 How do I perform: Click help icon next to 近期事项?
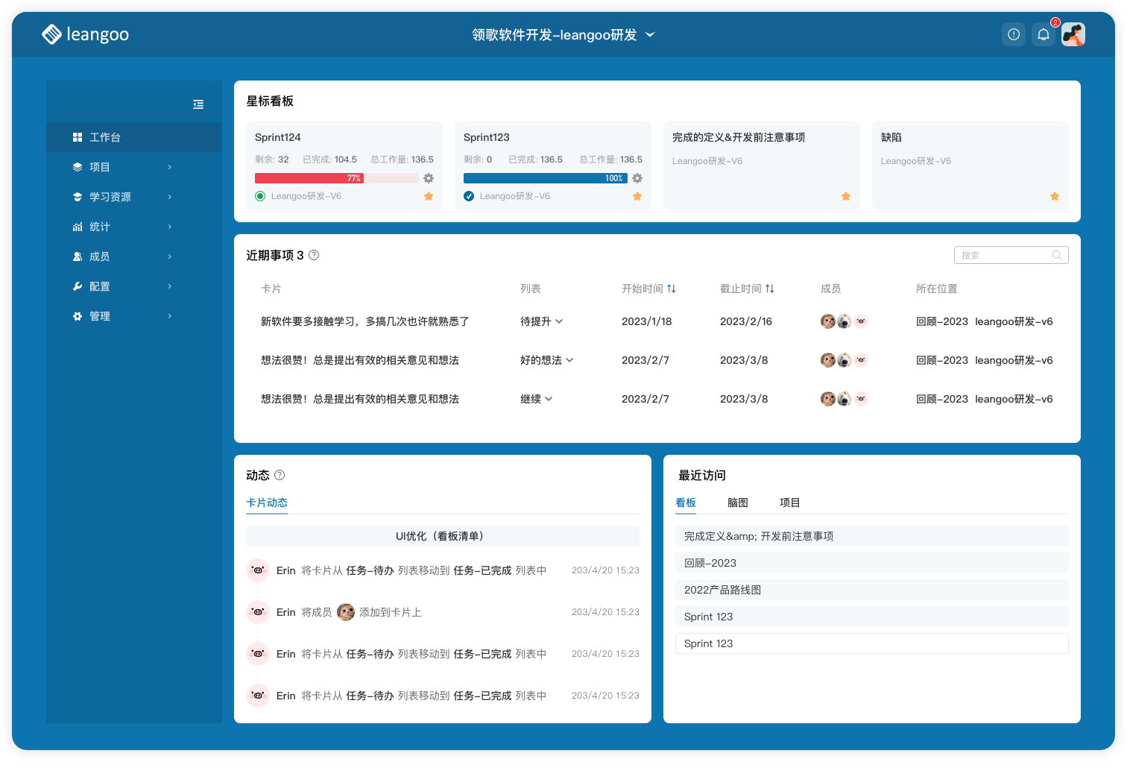tap(314, 255)
